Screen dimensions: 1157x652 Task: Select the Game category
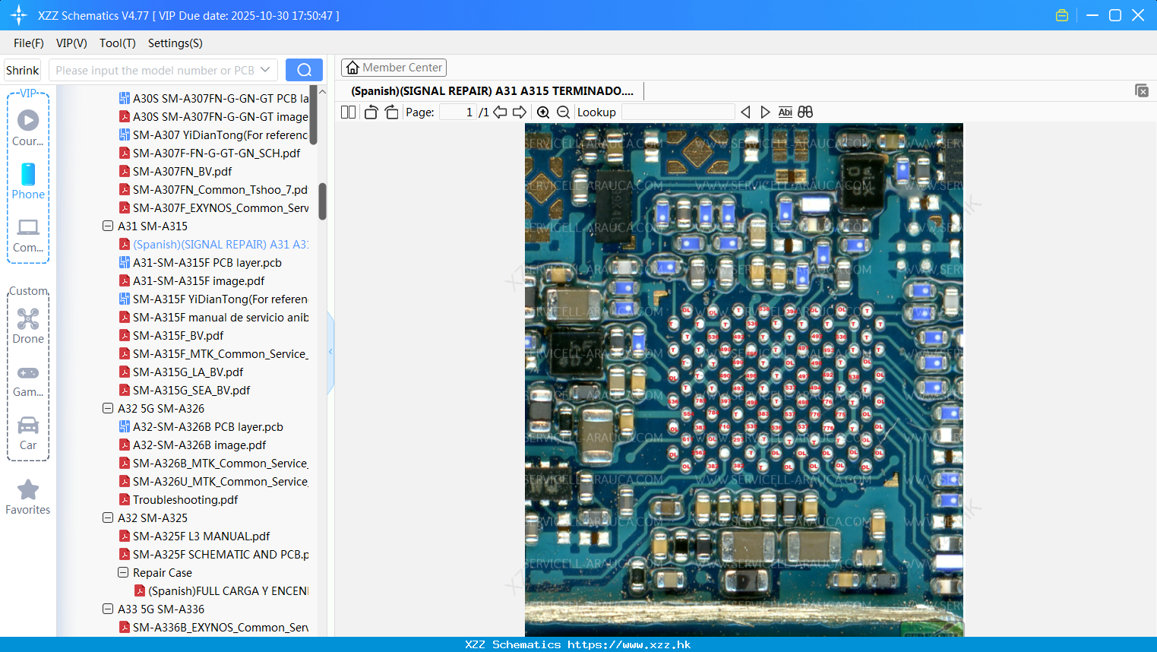28,381
